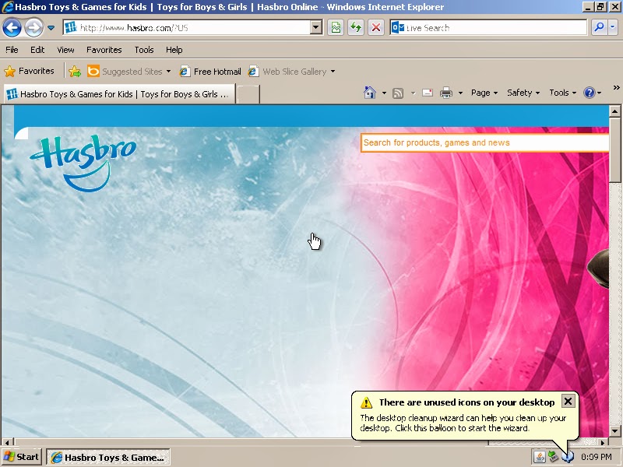Click the Java system tray icon
Viewport: 623px width, 467px height.
point(539,457)
